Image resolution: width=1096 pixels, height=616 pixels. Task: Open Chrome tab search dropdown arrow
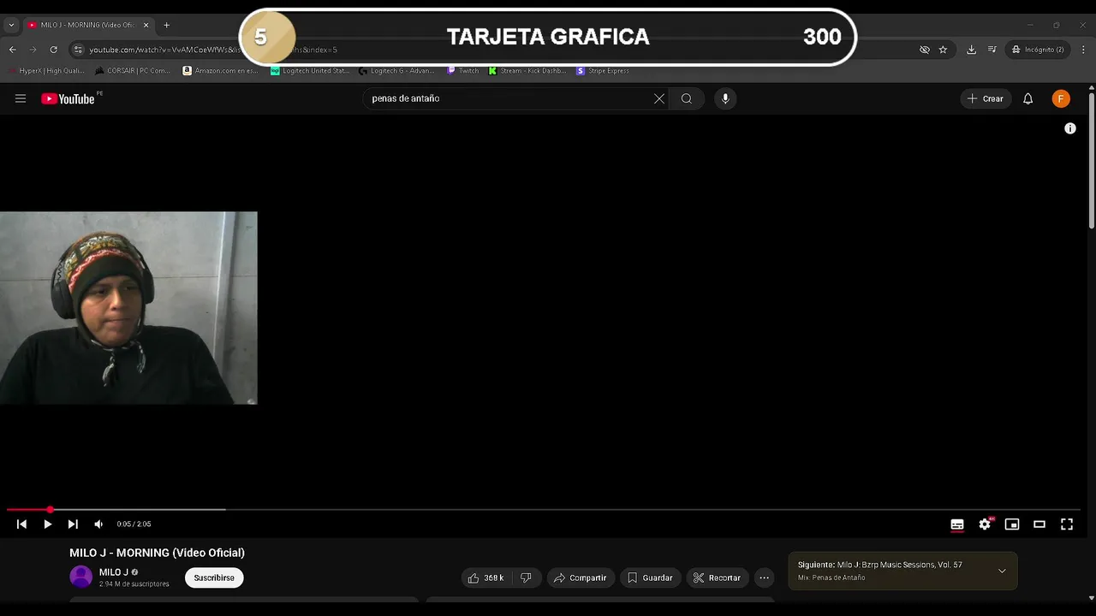(x=11, y=25)
